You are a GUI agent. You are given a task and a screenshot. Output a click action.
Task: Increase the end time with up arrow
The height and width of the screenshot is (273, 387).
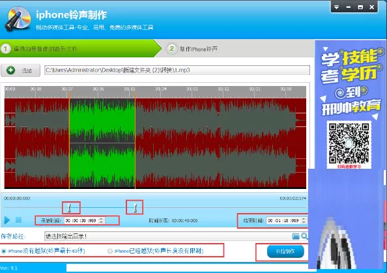[x=304, y=219]
